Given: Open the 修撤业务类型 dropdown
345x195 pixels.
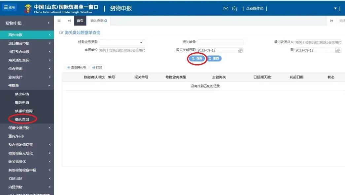Looking at the screenshot, I should (122, 42).
